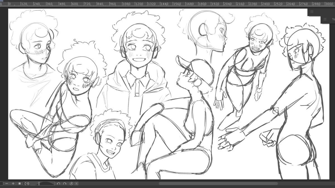Viewport: 335px width, 188px height.
Task: Rotate canvas right with clockwise arrow
Action: coord(65,184)
